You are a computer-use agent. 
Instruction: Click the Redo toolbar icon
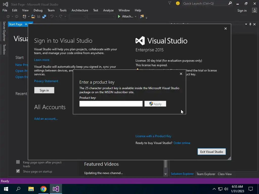tap(61, 16)
